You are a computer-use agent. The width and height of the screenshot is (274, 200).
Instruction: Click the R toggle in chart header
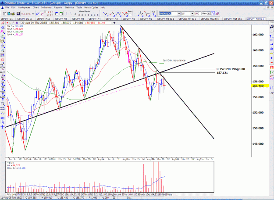coord(17,23)
